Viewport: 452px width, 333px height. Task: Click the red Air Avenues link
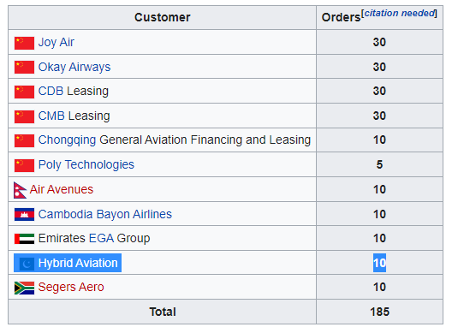pyautogui.click(x=62, y=189)
